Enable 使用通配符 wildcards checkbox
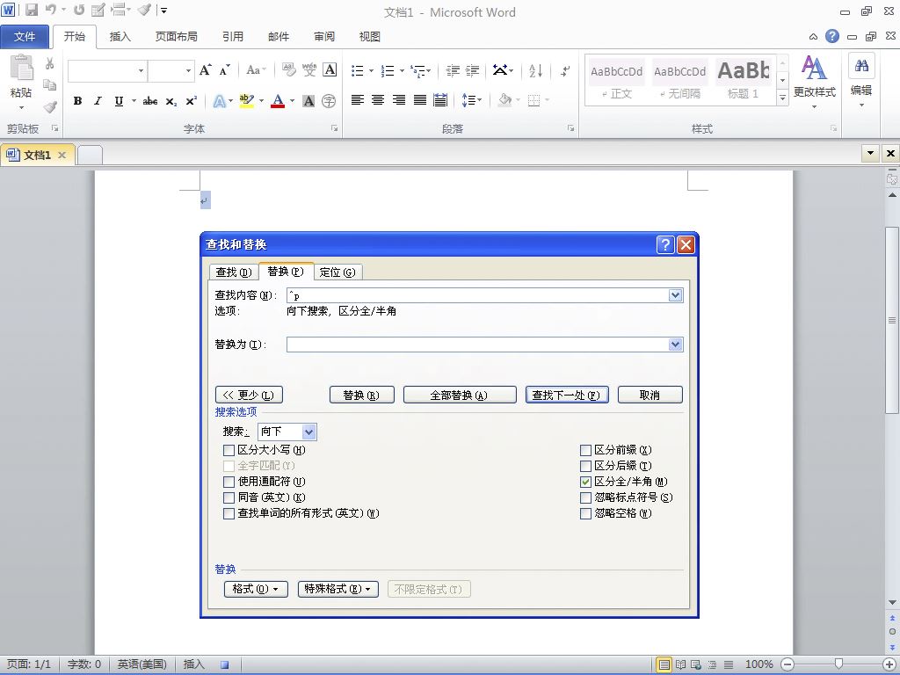This screenshot has height=675, width=900. [229, 482]
